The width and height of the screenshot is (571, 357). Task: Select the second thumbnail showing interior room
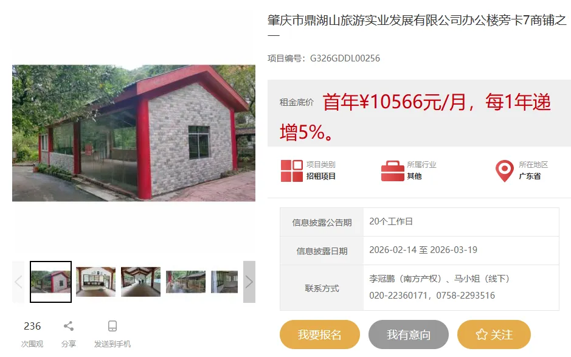(x=95, y=282)
